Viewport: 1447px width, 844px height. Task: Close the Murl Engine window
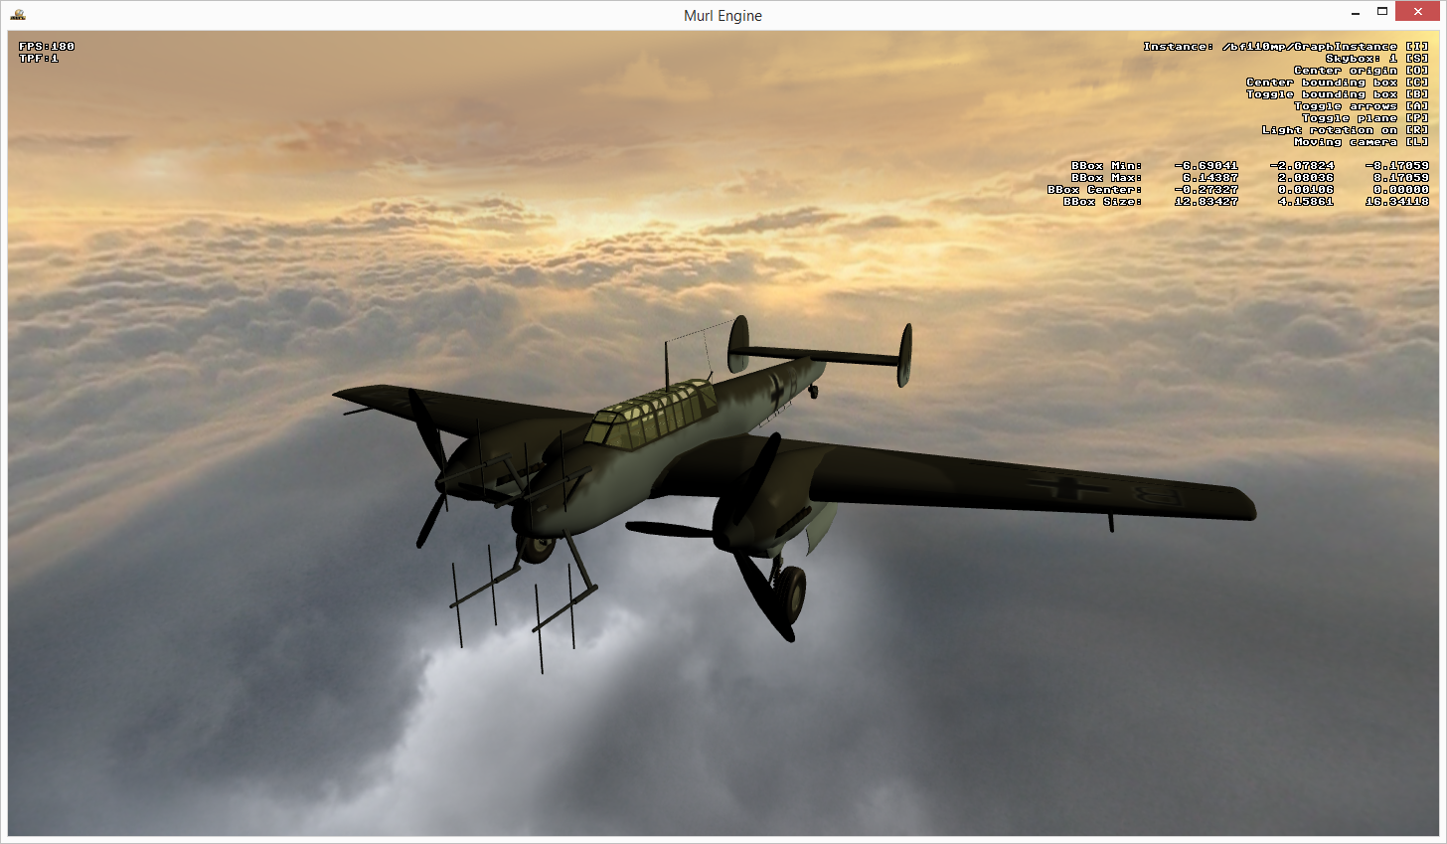point(1419,12)
